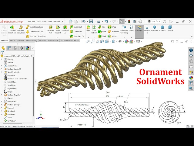Switch to the Sketch tab

13,40
